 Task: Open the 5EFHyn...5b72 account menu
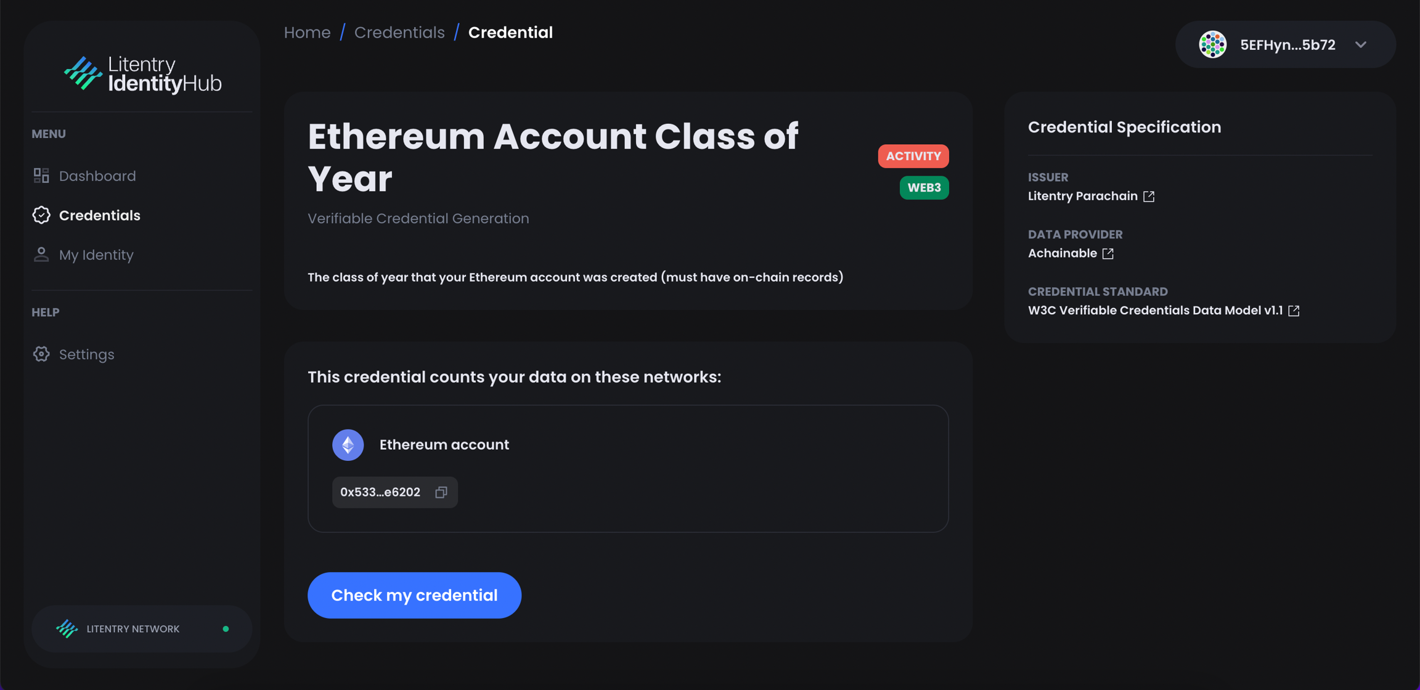point(1287,45)
